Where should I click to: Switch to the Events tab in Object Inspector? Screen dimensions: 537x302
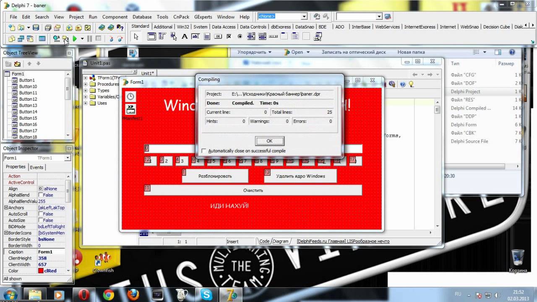(x=36, y=167)
